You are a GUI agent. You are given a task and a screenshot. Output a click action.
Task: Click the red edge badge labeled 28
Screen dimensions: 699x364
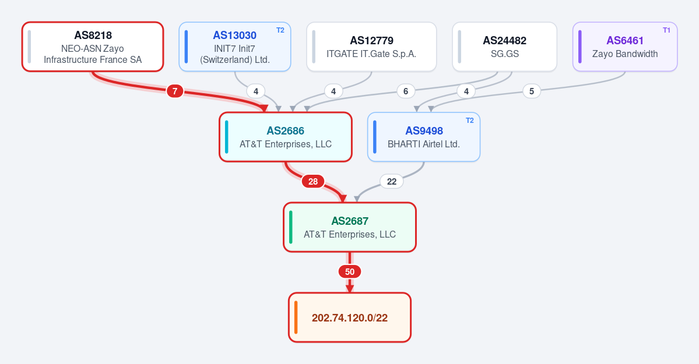(x=313, y=181)
